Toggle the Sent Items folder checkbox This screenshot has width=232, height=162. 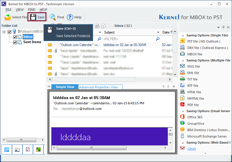point(15,42)
